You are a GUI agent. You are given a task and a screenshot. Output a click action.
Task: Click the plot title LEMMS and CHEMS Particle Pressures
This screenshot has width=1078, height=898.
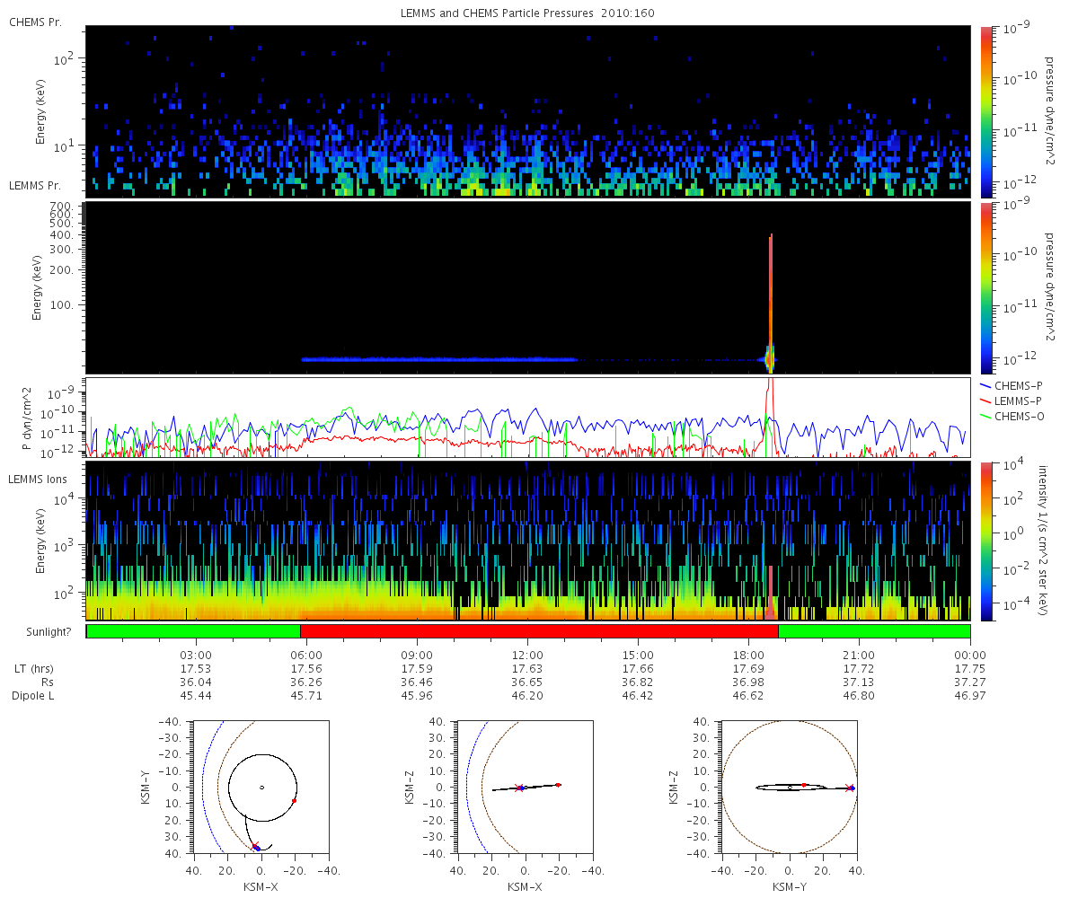point(497,13)
